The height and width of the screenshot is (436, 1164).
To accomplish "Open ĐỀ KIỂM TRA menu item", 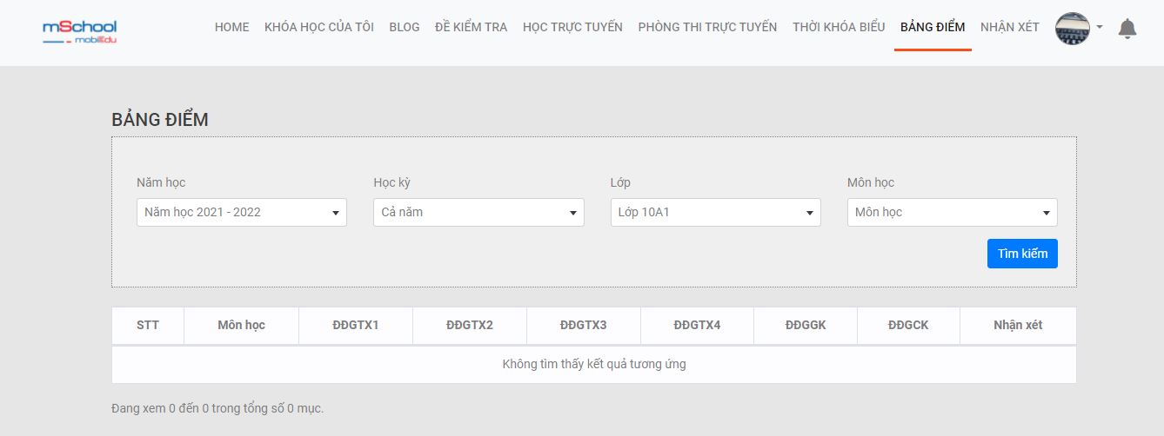I will click(471, 27).
